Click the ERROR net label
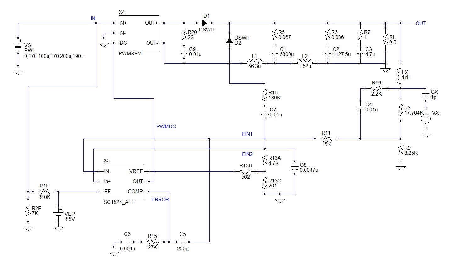449x274 pixels. coord(160,199)
